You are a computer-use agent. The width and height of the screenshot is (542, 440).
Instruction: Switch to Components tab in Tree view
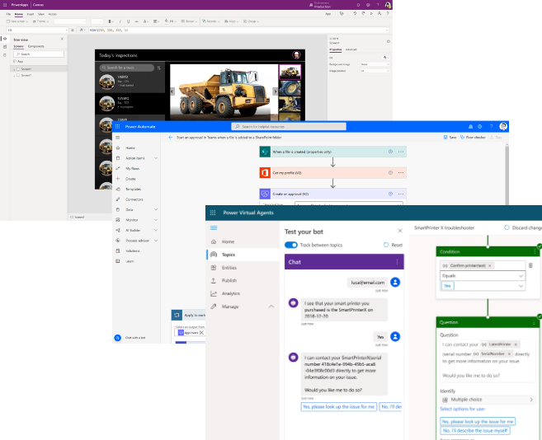pos(36,46)
